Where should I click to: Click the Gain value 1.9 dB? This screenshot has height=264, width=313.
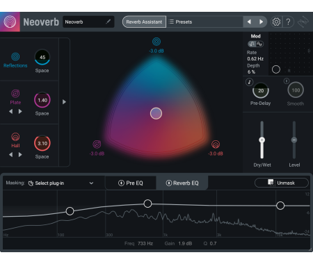(185, 243)
